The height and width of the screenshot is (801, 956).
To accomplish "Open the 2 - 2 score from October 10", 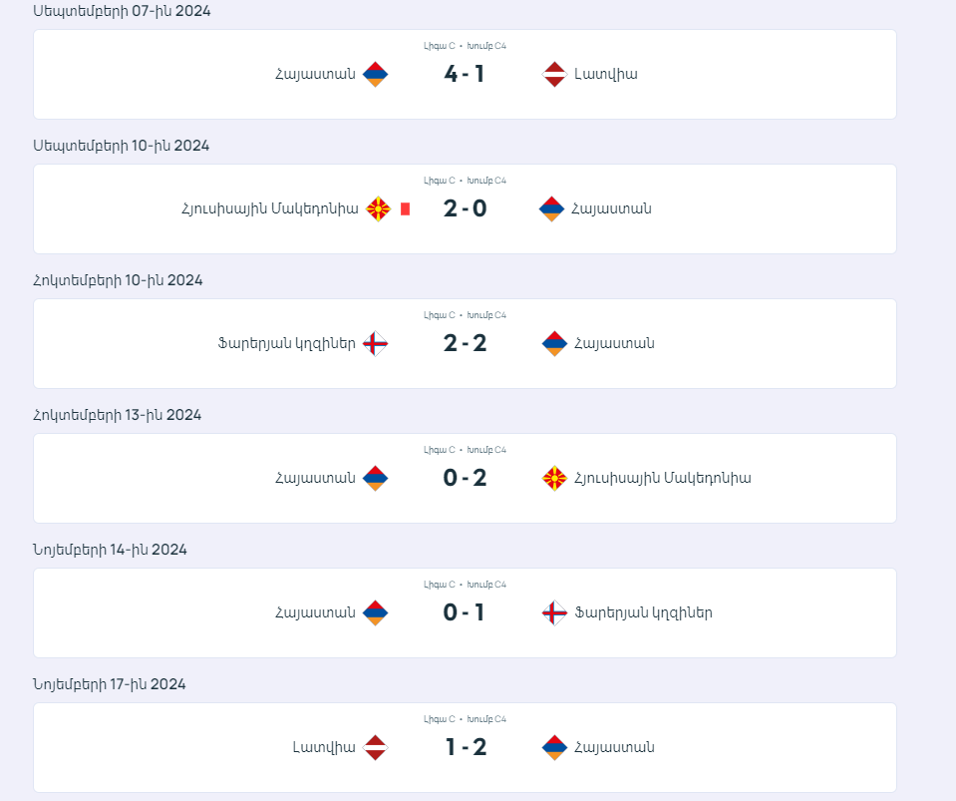I will 465,343.
